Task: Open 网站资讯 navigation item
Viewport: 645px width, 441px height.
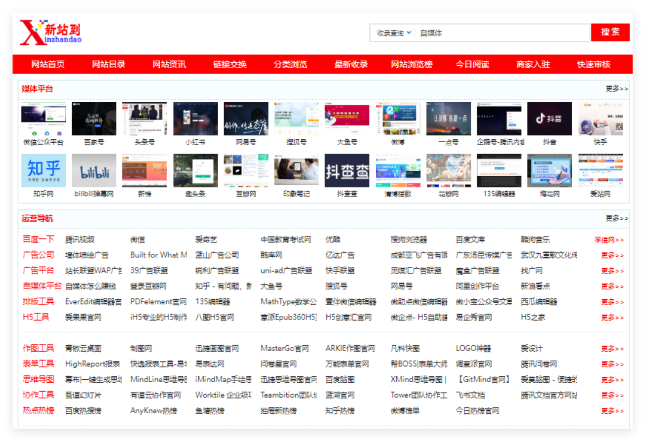Action: pos(169,64)
